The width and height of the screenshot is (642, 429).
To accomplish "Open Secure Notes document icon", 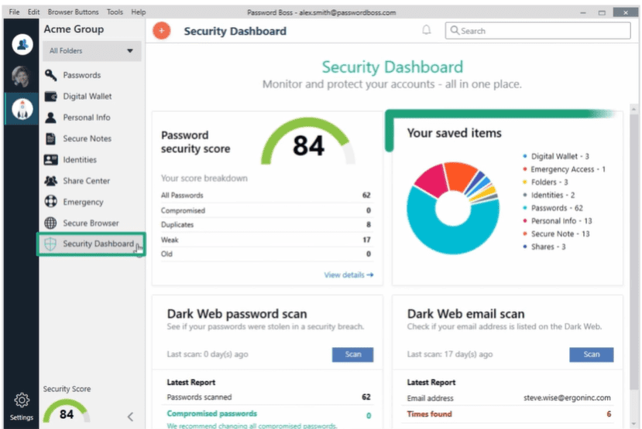I will pos(50,138).
